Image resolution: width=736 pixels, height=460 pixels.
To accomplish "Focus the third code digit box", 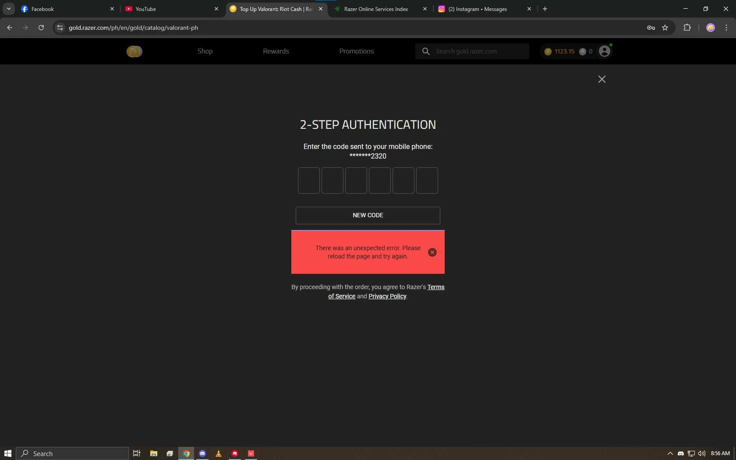I will (x=356, y=180).
